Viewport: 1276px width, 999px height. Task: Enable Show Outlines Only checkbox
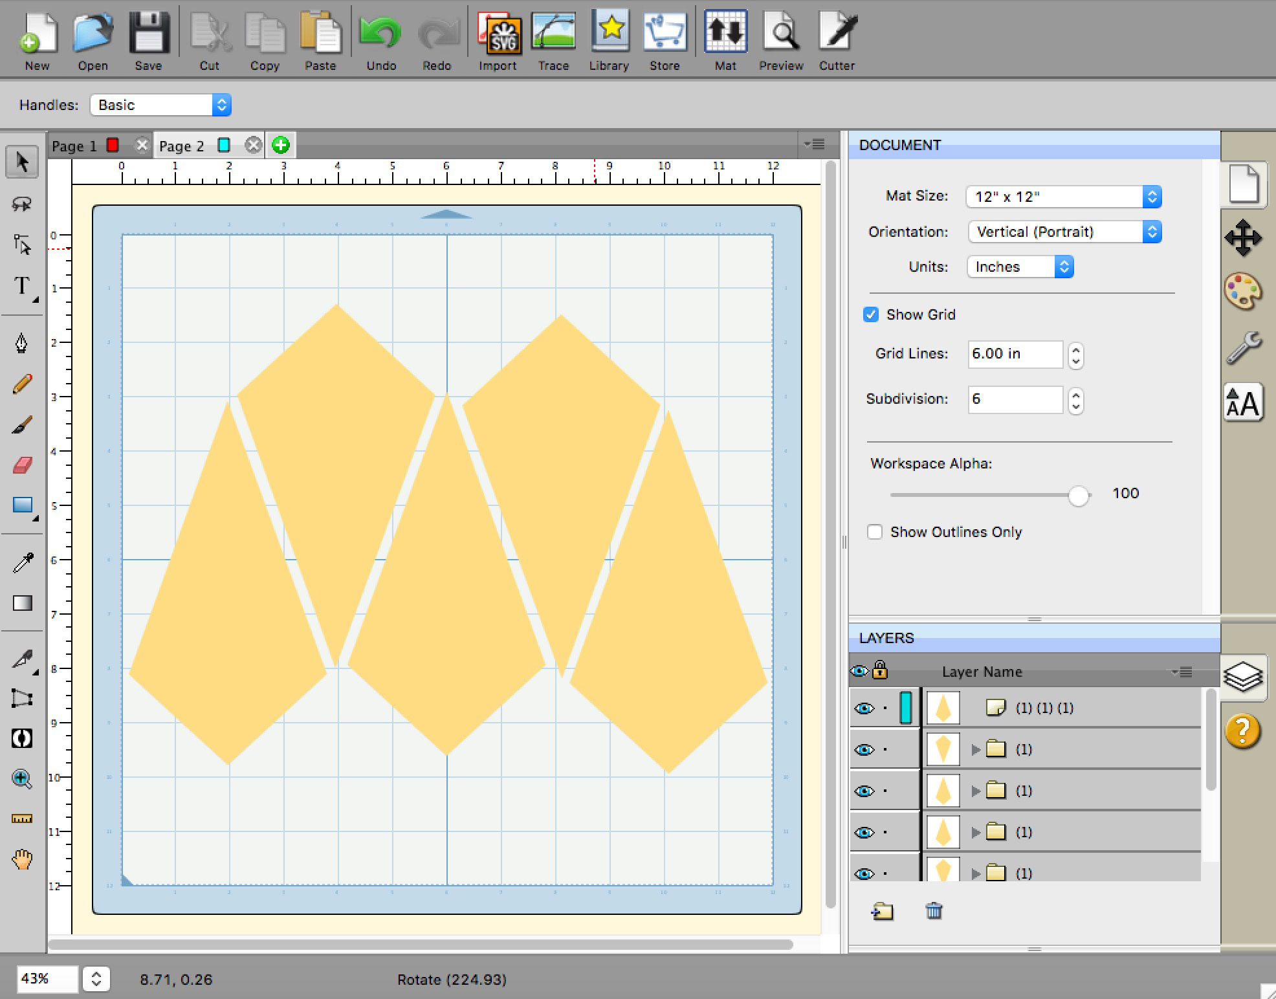click(x=873, y=531)
